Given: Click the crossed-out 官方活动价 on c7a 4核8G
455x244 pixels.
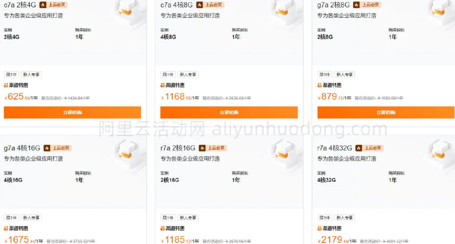Looking at the screenshot, I should coord(227,98).
